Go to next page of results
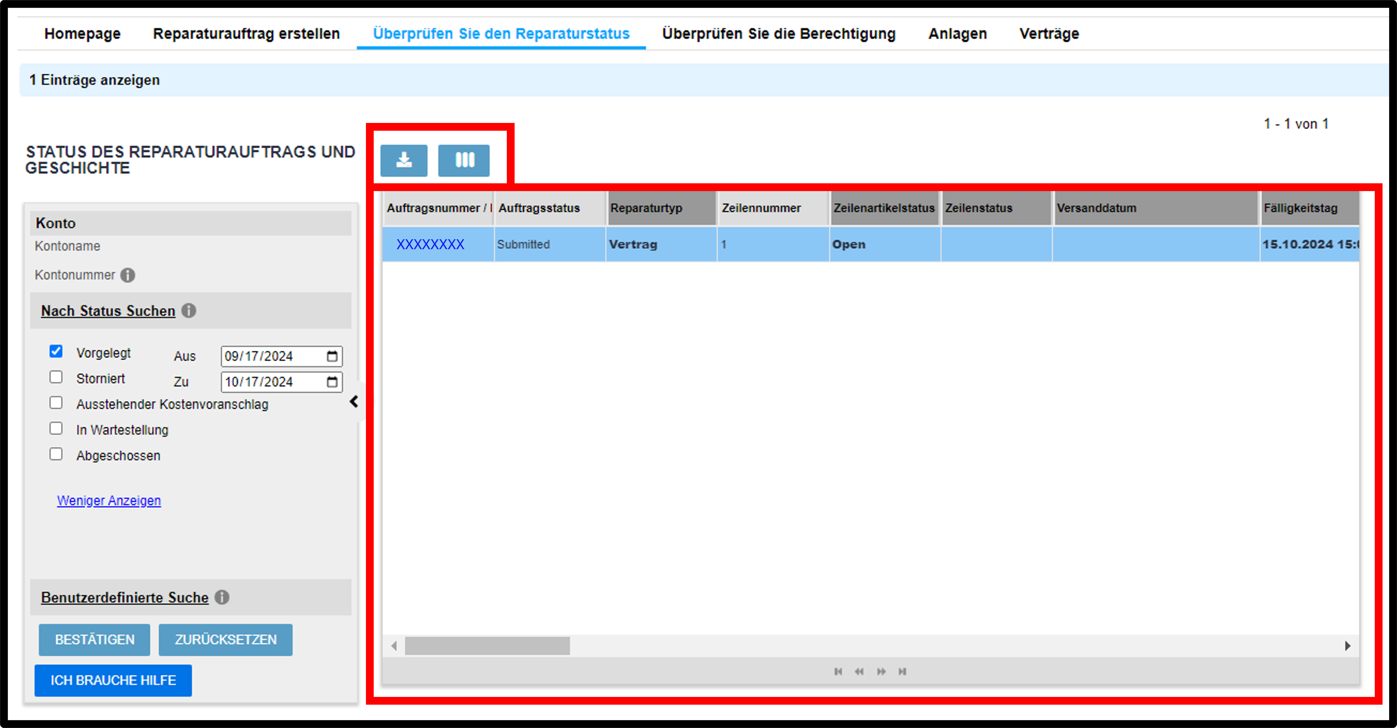The width and height of the screenshot is (1397, 728). [881, 672]
